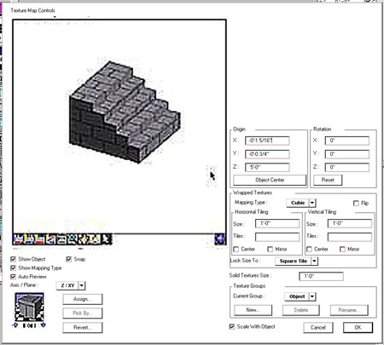Enable Center under Vertical Tiling
This screenshot has height=345, width=384.
click(309, 250)
